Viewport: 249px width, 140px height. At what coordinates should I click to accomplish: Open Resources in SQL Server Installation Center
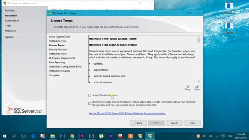[x=11, y=31]
